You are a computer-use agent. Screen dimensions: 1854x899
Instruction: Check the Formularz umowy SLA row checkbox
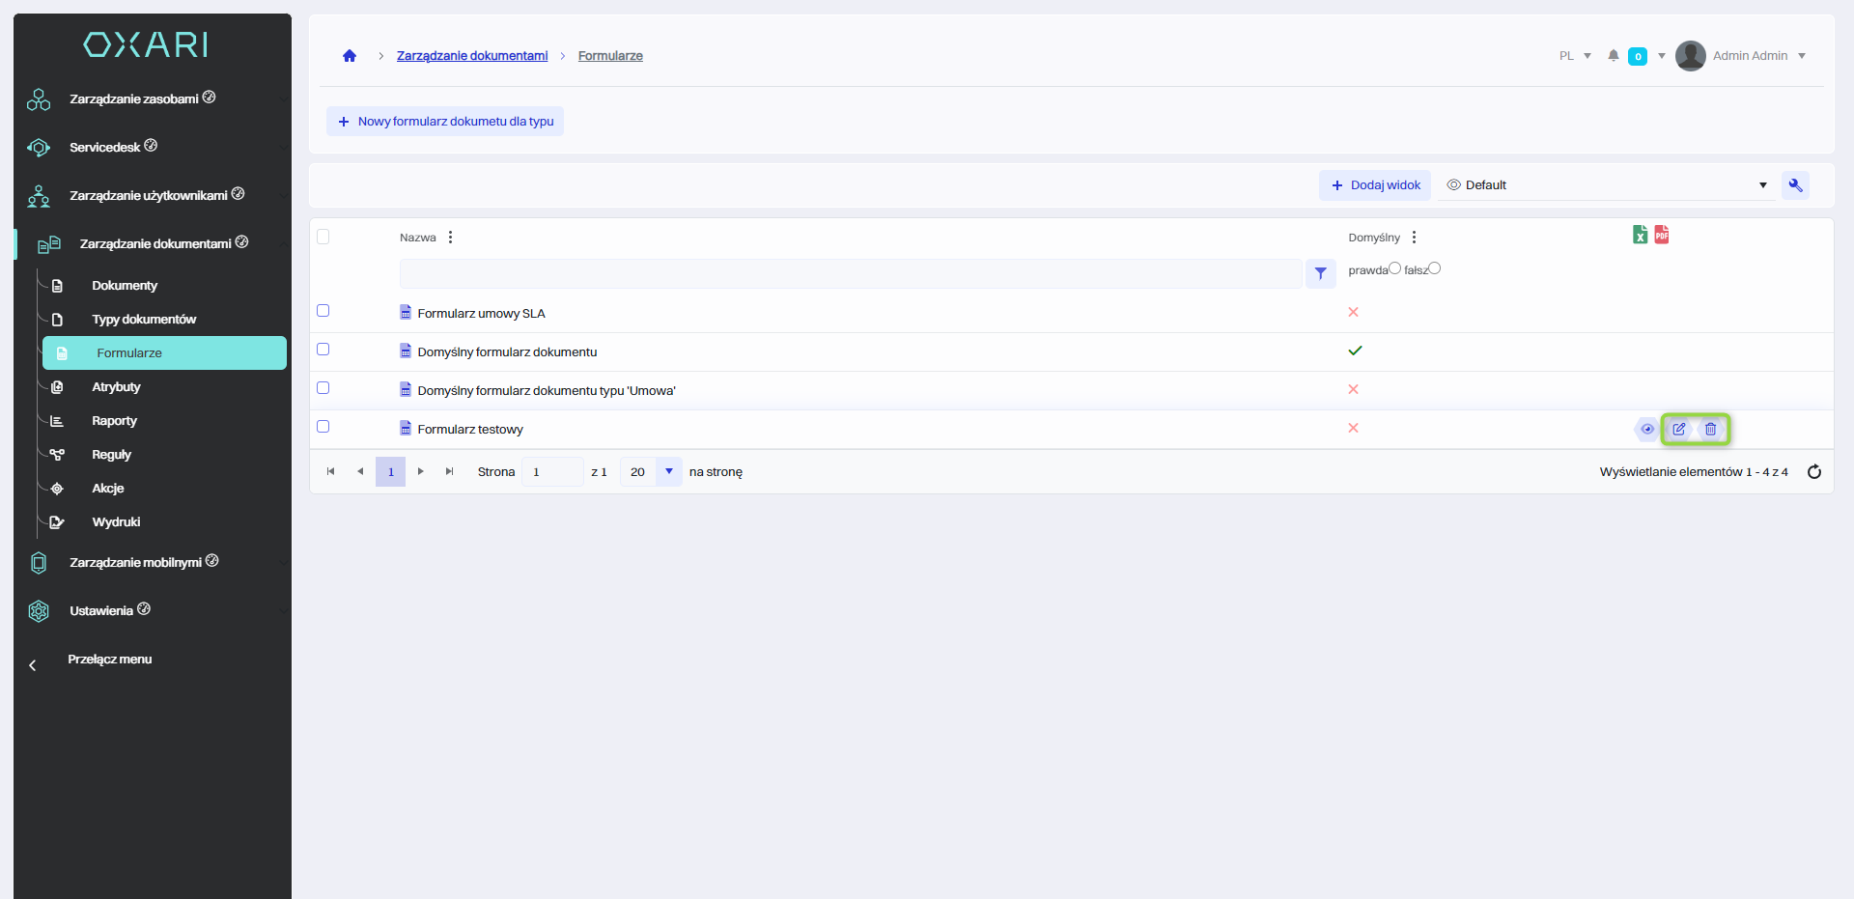click(323, 311)
